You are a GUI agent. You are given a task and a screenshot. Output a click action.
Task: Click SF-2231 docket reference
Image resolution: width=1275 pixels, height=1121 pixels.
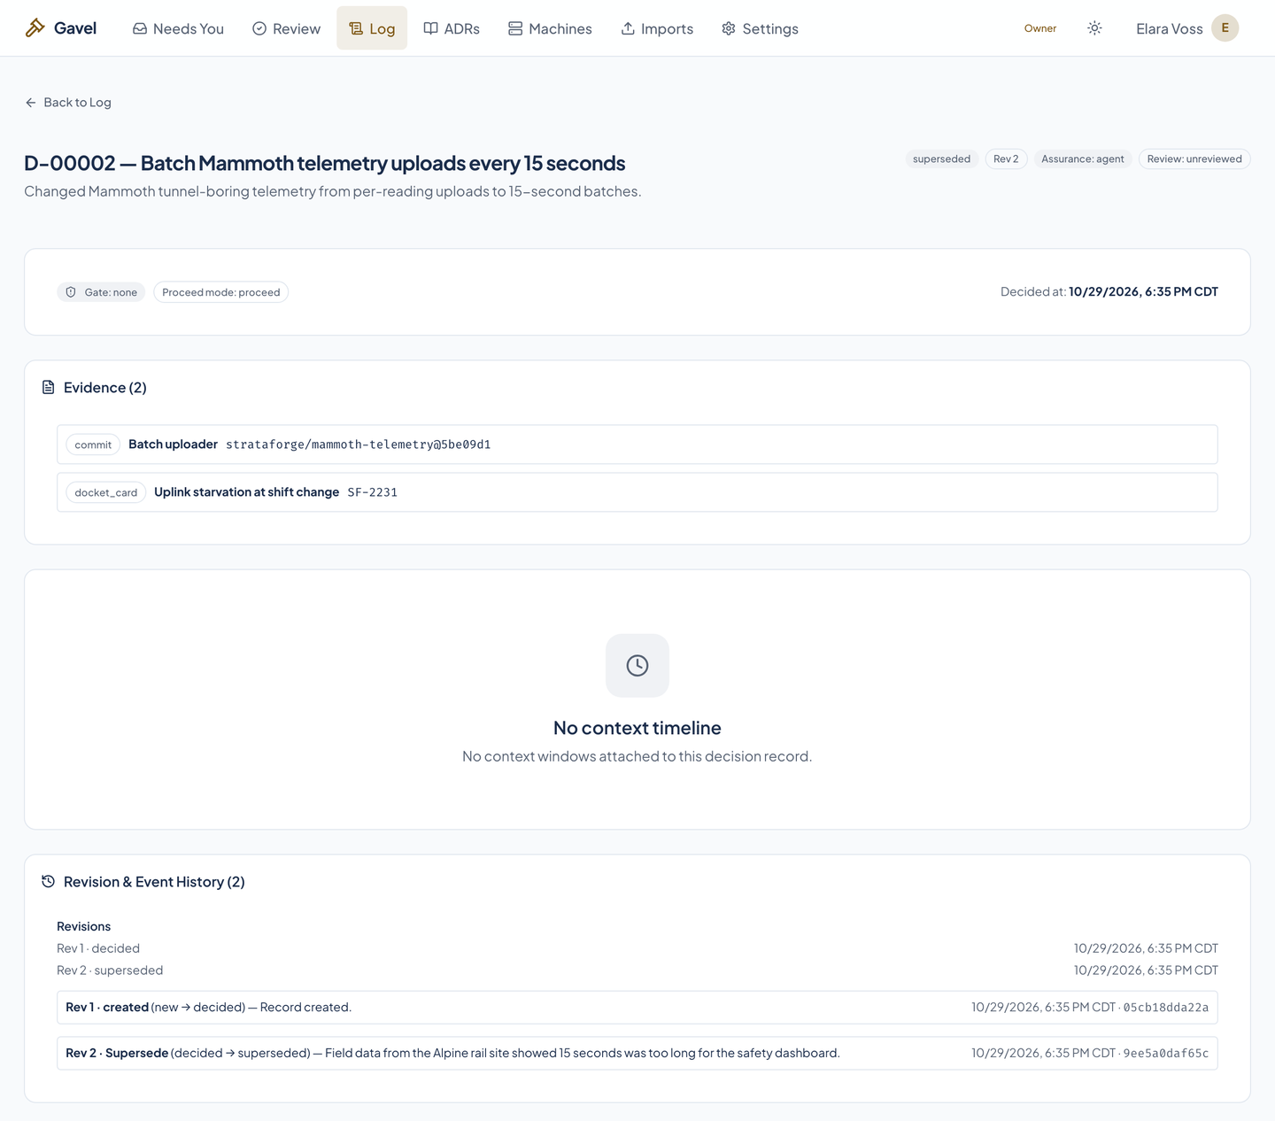coord(372,492)
